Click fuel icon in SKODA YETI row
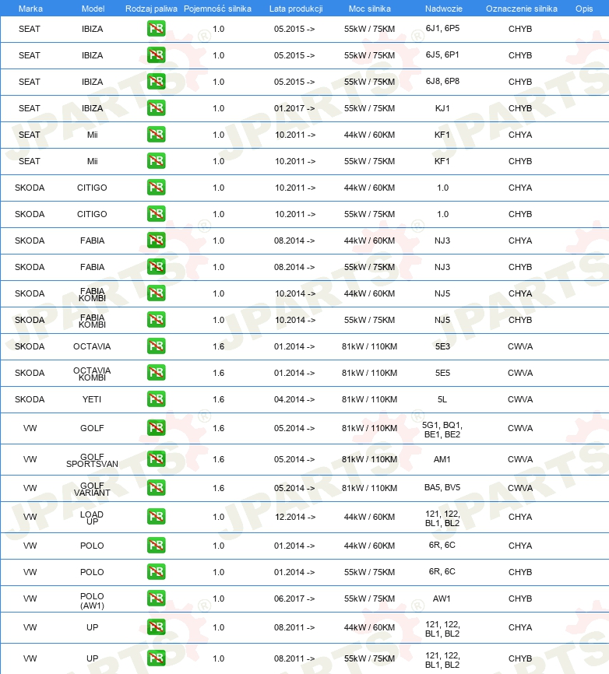The height and width of the screenshot is (674, 609). click(x=156, y=399)
